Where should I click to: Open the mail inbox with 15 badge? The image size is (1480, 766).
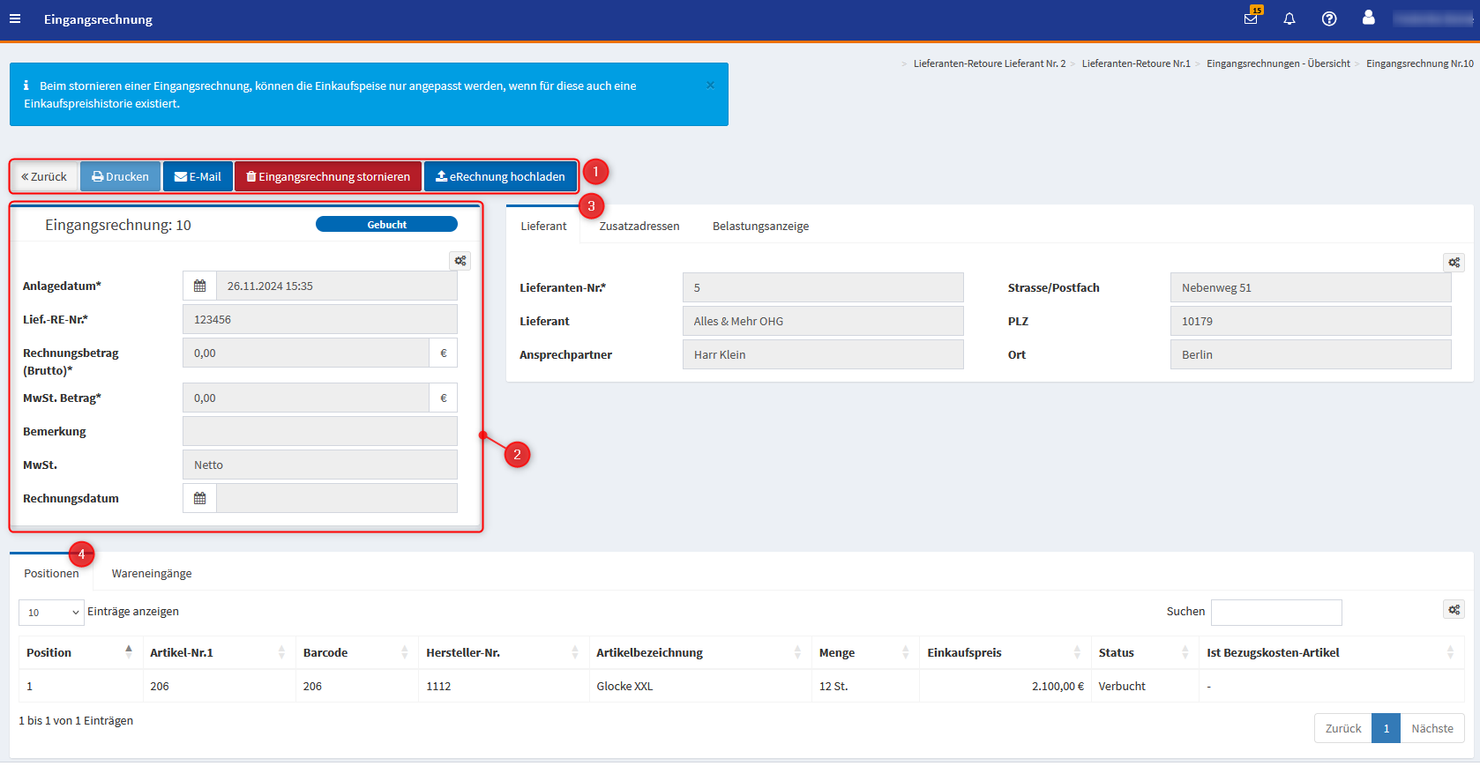(1251, 19)
